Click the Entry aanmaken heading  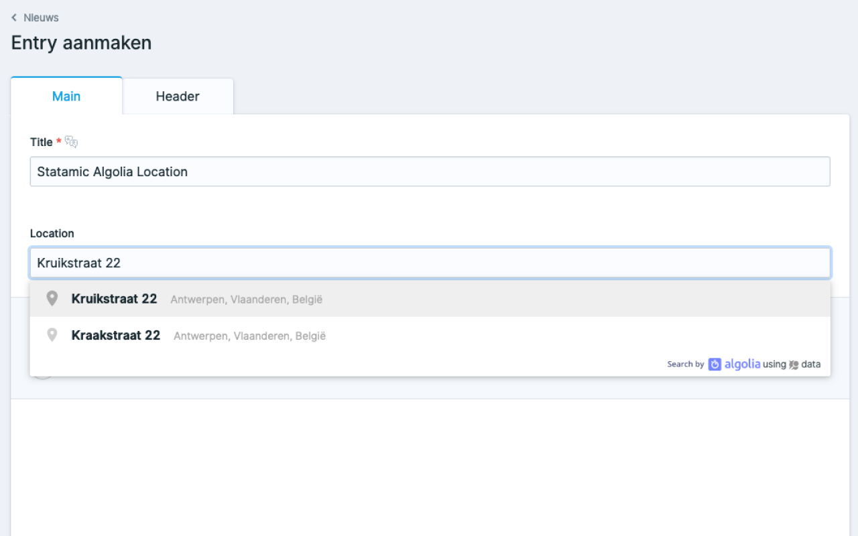point(81,43)
